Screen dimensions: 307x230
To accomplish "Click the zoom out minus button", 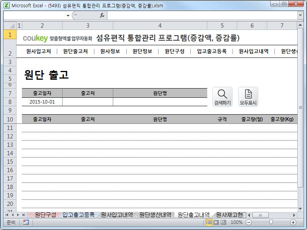I will (249, 222).
